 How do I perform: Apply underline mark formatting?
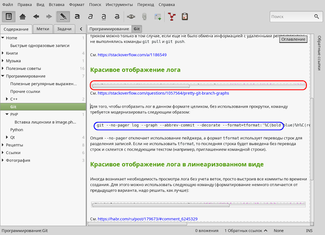pos(104,17)
